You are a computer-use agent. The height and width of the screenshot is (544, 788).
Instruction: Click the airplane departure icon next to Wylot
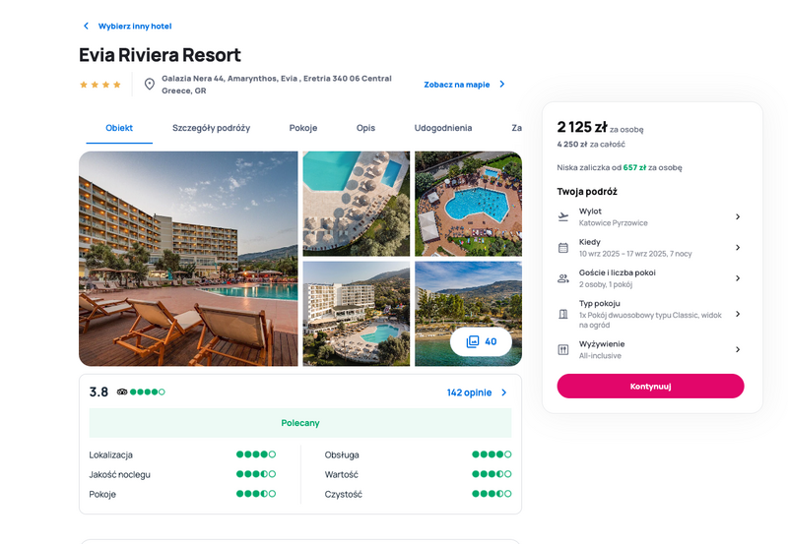[563, 216]
